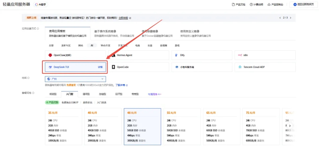Switch to 使用容器镜像 tab
319x149 pixels.
pyautogui.click(x=157, y=33)
